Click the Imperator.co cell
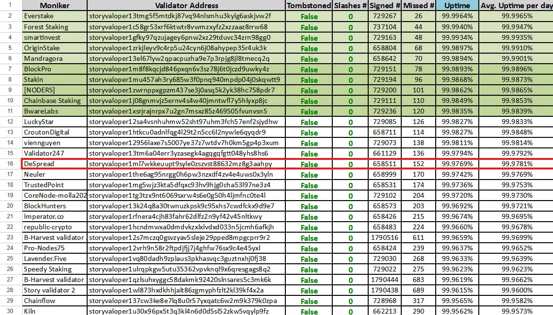This screenshot has height=315, width=553. tap(54, 216)
